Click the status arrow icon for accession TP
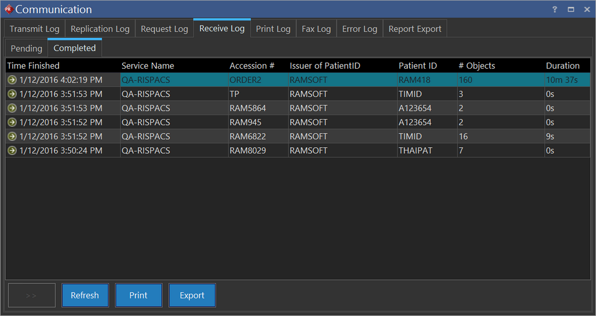The height and width of the screenshot is (316, 596). (x=12, y=94)
